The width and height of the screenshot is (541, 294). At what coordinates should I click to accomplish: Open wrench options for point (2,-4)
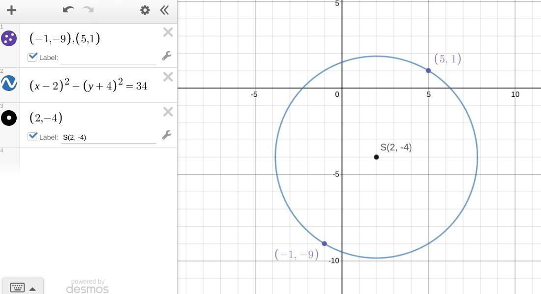coord(167,135)
